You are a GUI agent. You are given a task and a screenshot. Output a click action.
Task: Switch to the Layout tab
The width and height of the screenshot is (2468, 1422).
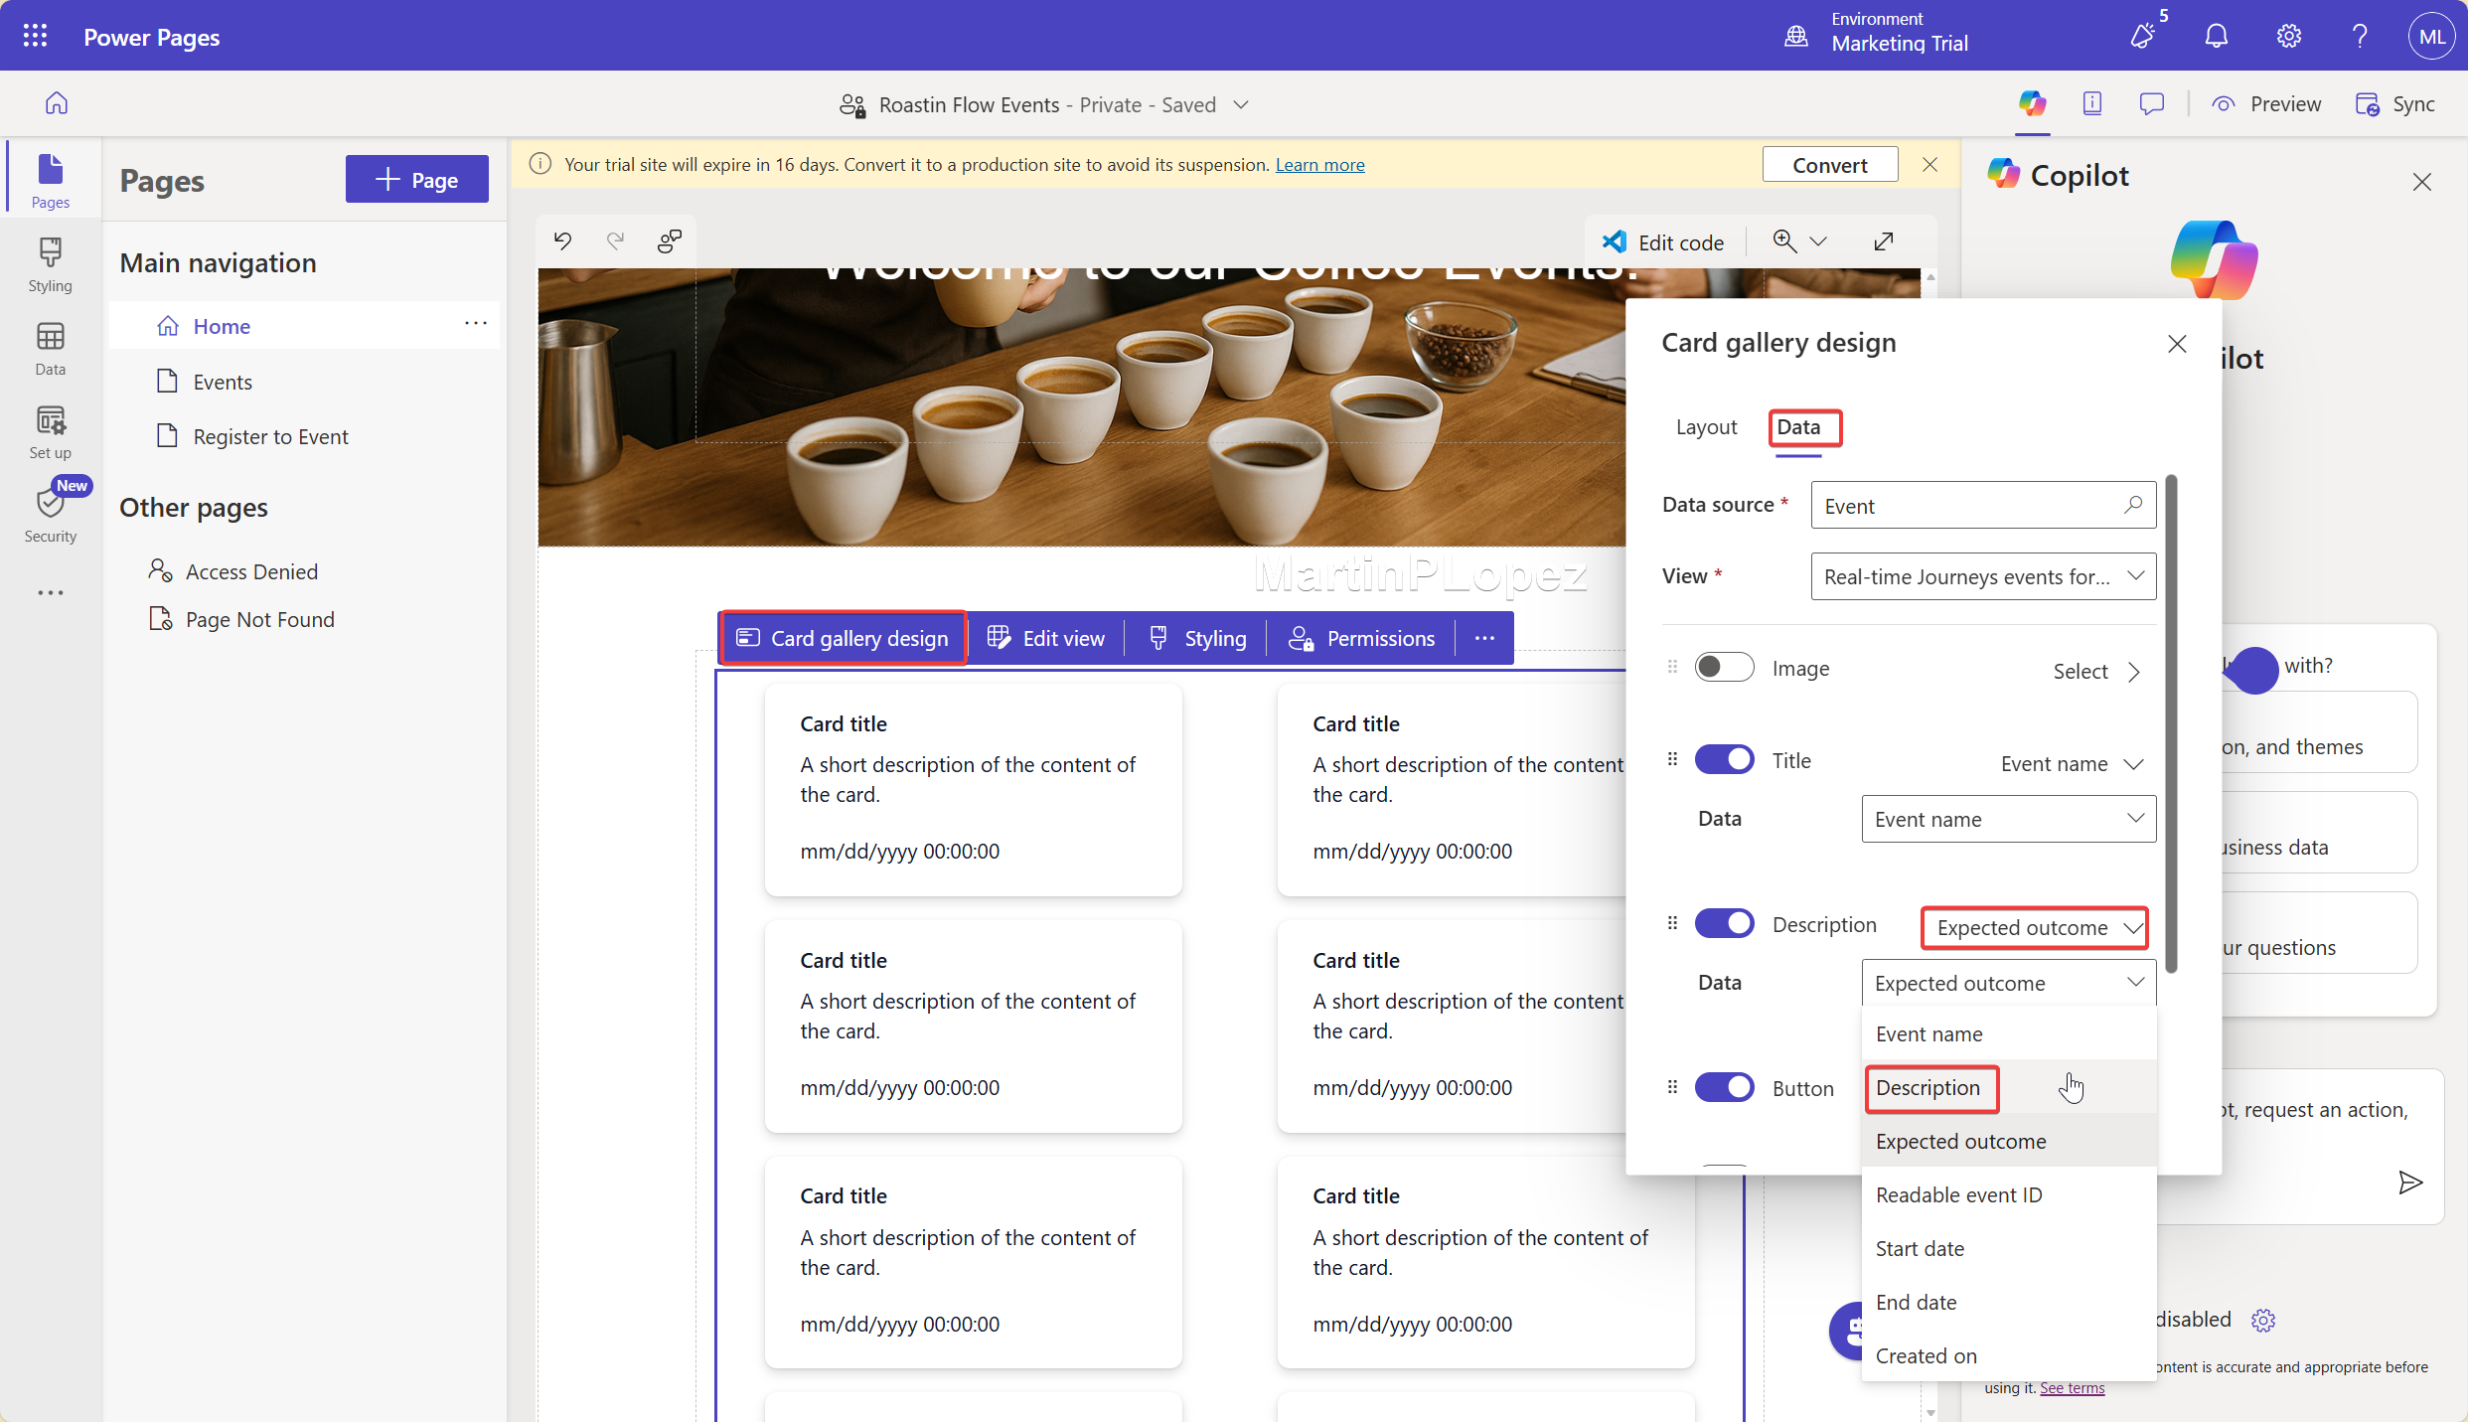[x=1705, y=426]
